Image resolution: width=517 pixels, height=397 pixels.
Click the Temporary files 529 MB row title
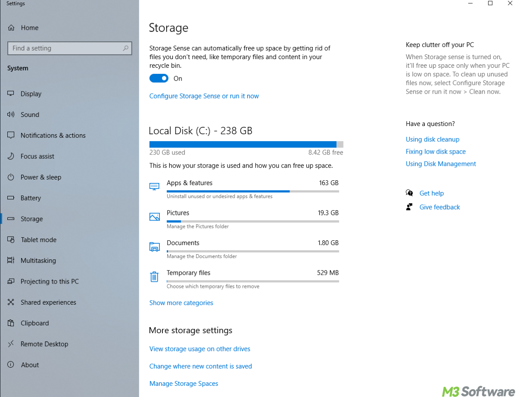pos(189,273)
